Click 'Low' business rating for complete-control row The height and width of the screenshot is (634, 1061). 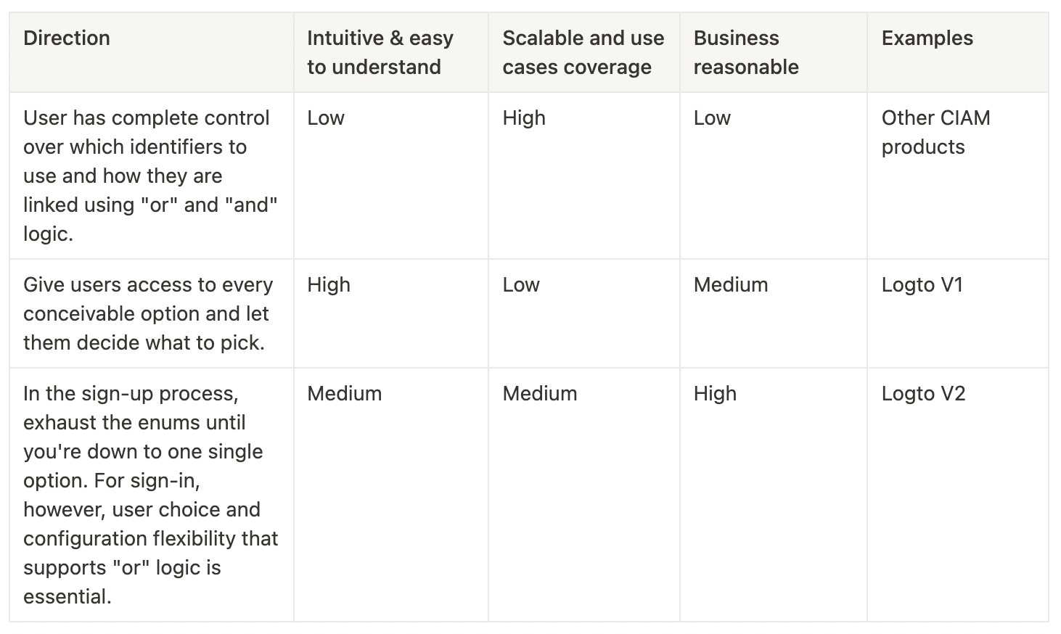coord(712,118)
